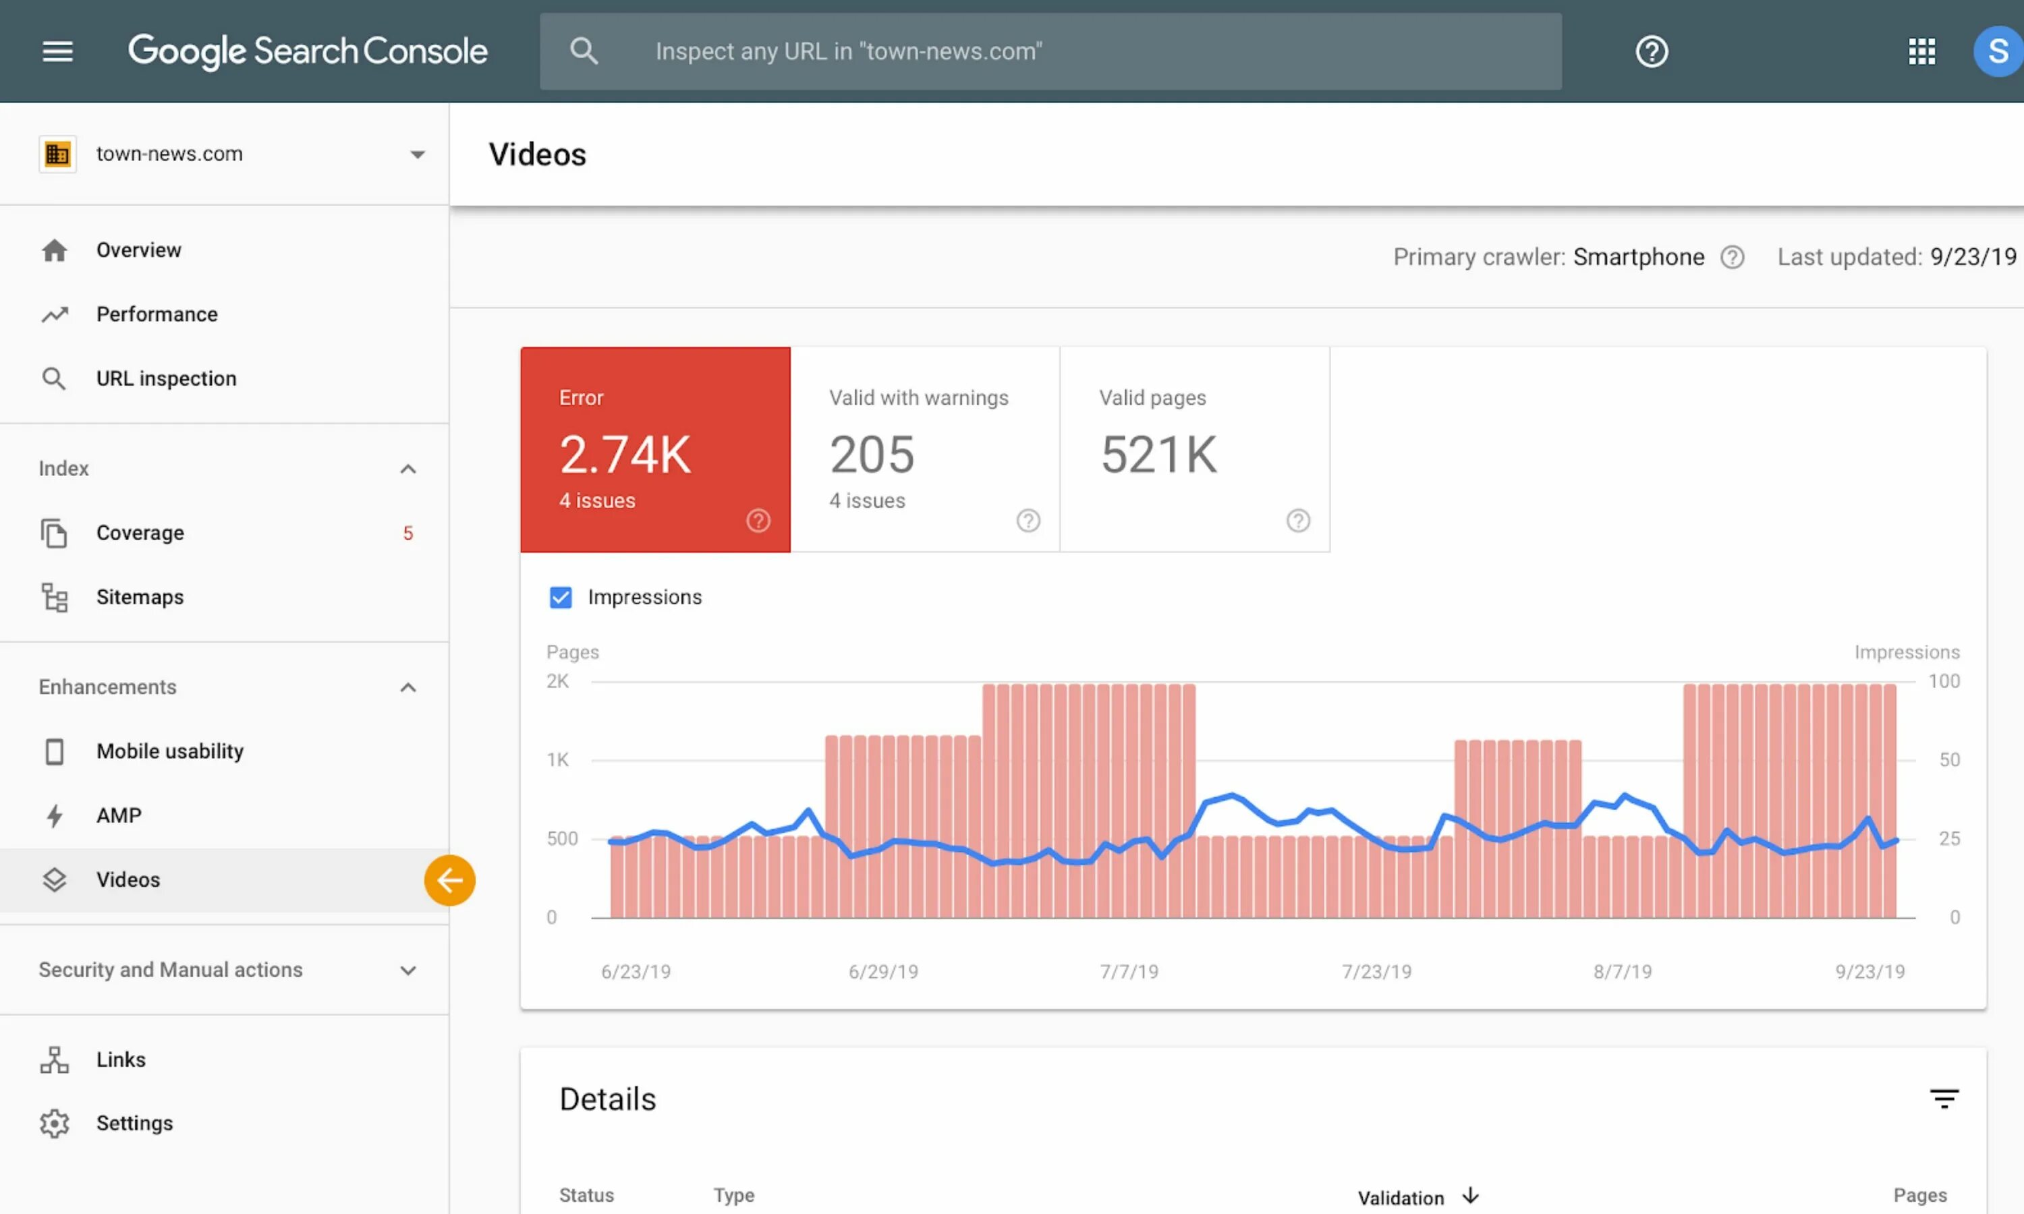Click the Sitemaps icon in sidebar
This screenshot has width=2024, height=1214.
pyautogui.click(x=53, y=597)
